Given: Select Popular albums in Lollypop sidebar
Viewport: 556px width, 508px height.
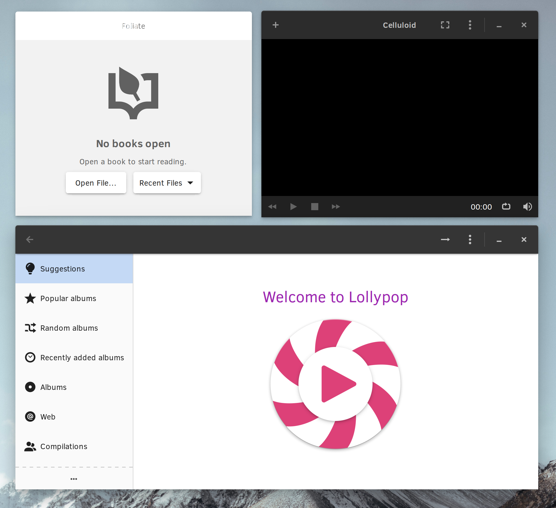Looking at the screenshot, I should [68, 298].
